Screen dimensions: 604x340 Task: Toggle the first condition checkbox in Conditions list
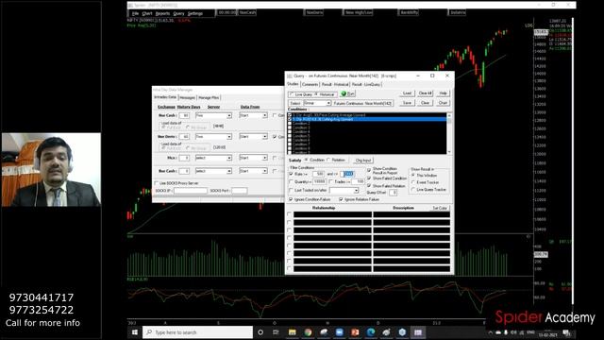coord(290,115)
